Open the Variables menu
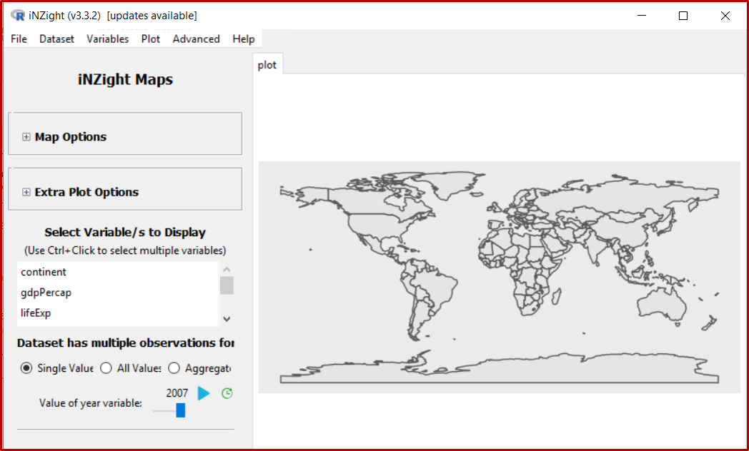749x451 pixels. pyautogui.click(x=107, y=39)
